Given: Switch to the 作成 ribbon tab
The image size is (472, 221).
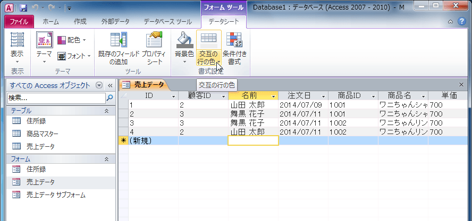Looking at the screenshot, I should pyautogui.click(x=80, y=22).
